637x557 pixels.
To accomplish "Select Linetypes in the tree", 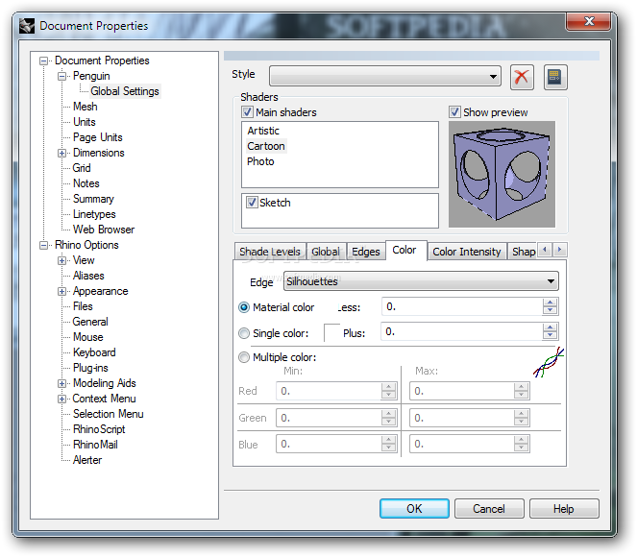I will [94, 214].
